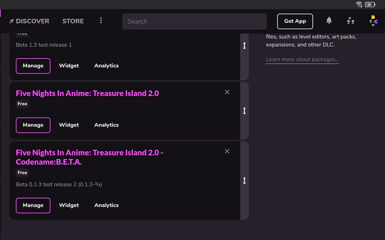Click the battery indicator icon
The width and height of the screenshot is (385, 240).
tap(370, 5)
